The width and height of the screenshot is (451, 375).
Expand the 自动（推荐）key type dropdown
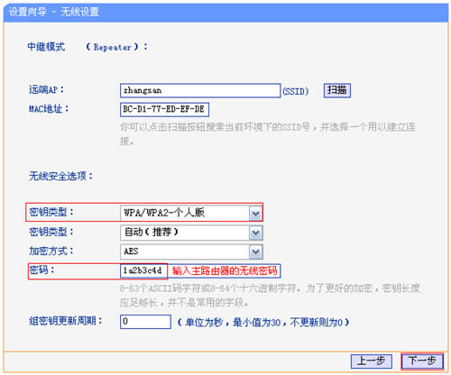pyautogui.click(x=191, y=233)
